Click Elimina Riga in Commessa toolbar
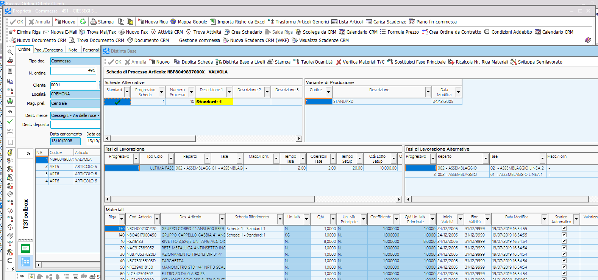 (x=25, y=32)
